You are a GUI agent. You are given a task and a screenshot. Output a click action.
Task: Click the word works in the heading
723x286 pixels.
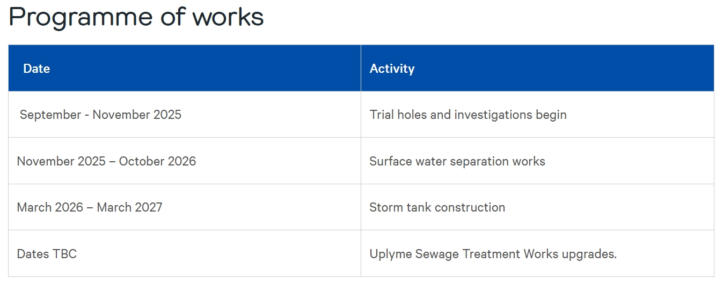(228, 17)
